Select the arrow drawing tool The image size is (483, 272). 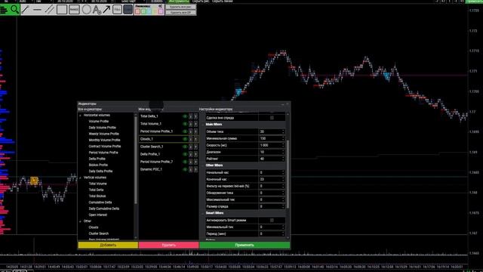[x=106, y=10]
